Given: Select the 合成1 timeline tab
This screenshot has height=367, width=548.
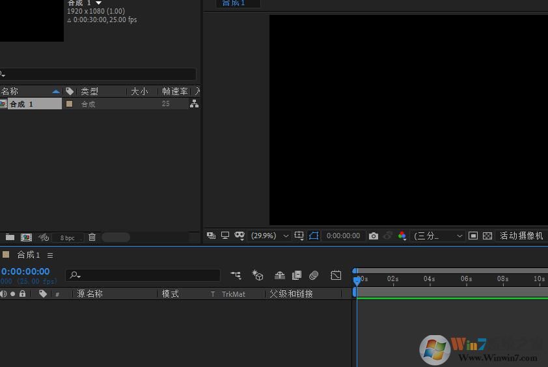Looking at the screenshot, I should pos(29,255).
